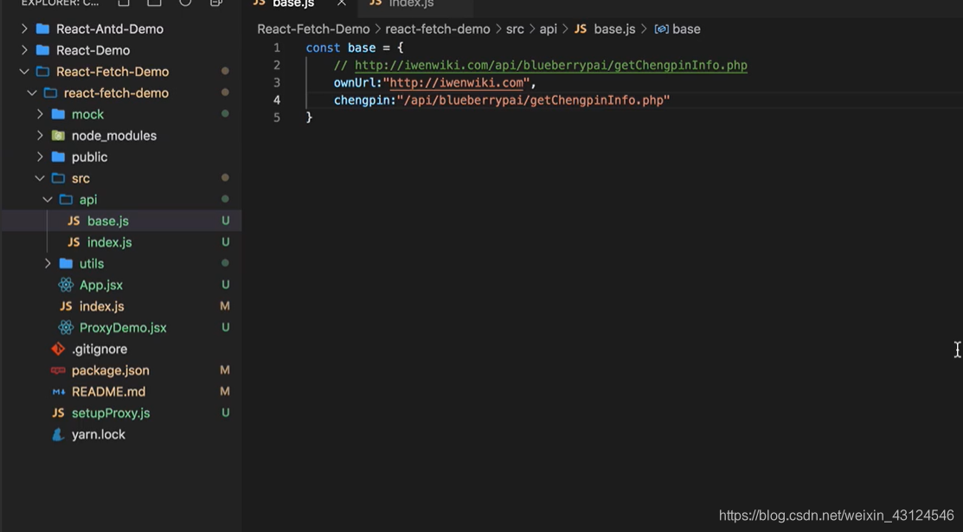Click the markdown icon beside README.md

(58, 392)
